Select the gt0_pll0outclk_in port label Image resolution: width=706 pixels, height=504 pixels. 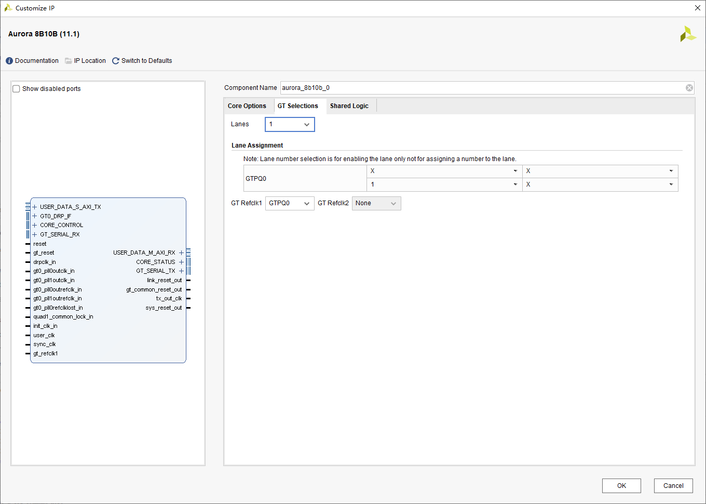(54, 271)
